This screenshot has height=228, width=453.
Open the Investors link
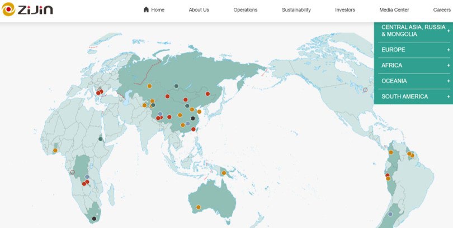[345, 9]
